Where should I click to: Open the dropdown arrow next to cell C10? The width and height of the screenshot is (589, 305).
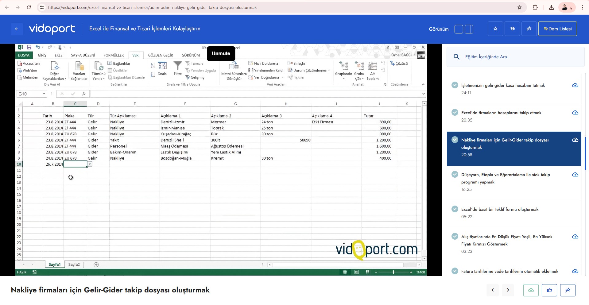(x=89, y=164)
